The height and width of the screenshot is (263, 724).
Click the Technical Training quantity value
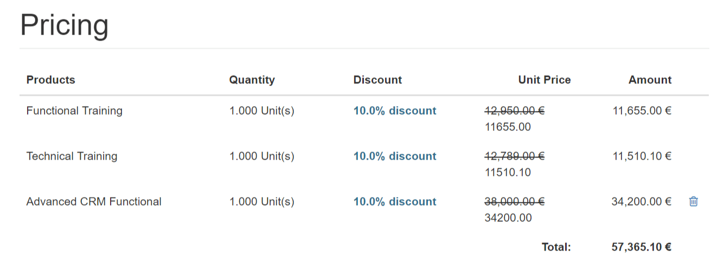coord(261,156)
